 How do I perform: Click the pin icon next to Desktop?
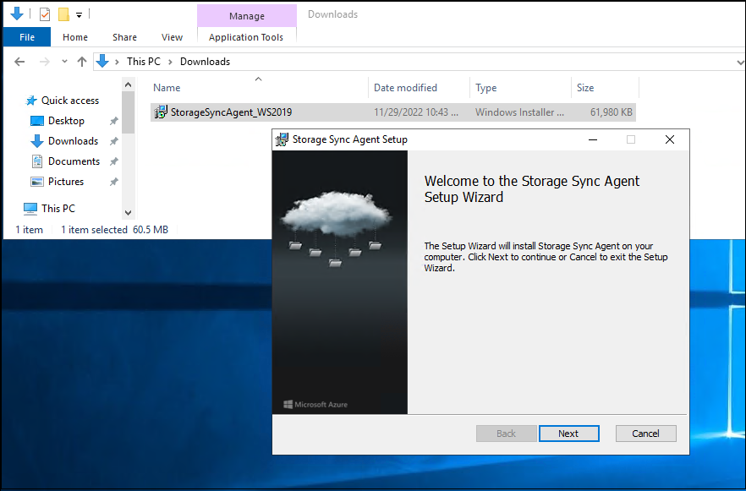click(113, 121)
